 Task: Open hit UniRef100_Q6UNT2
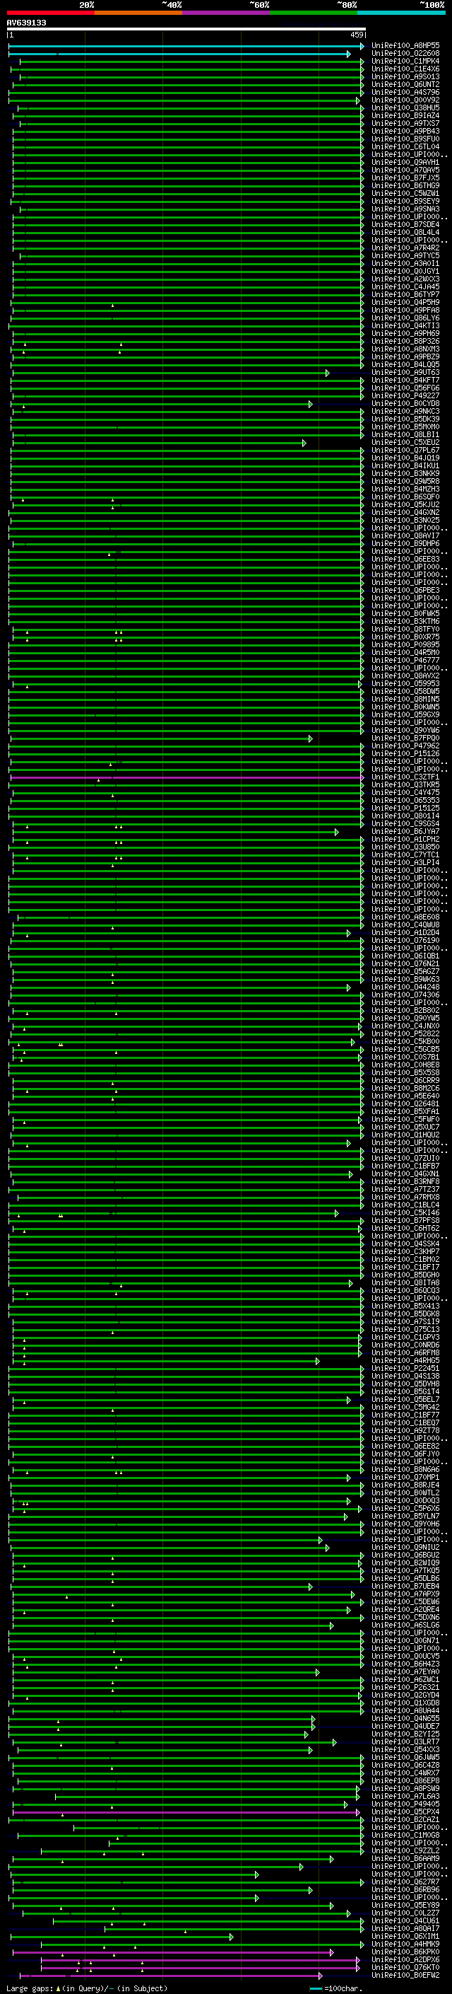405,84
